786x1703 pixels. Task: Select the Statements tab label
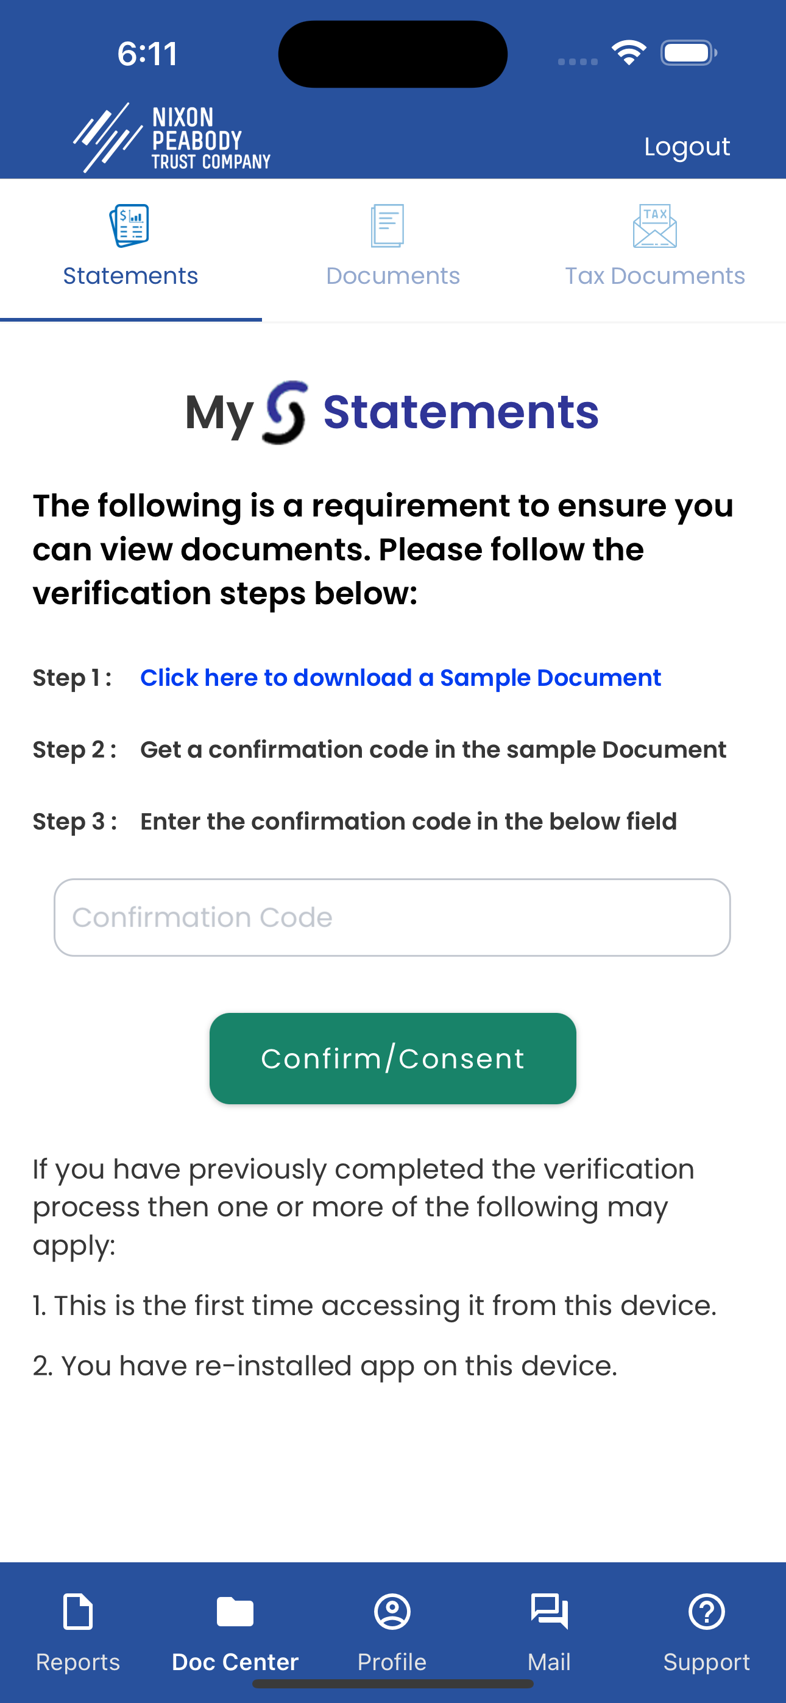pos(130,276)
